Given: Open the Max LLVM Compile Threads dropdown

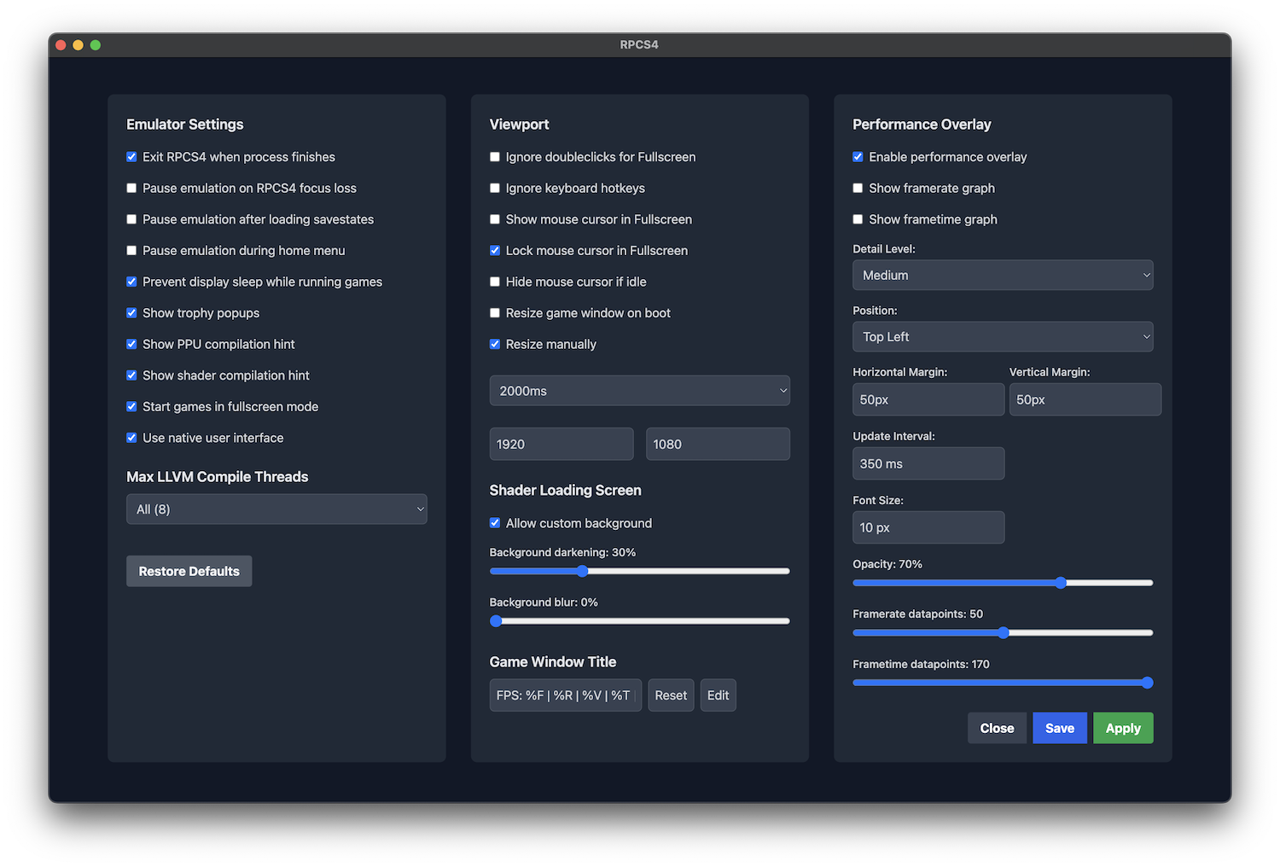Looking at the screenshot, I should (x=276, y=509).
